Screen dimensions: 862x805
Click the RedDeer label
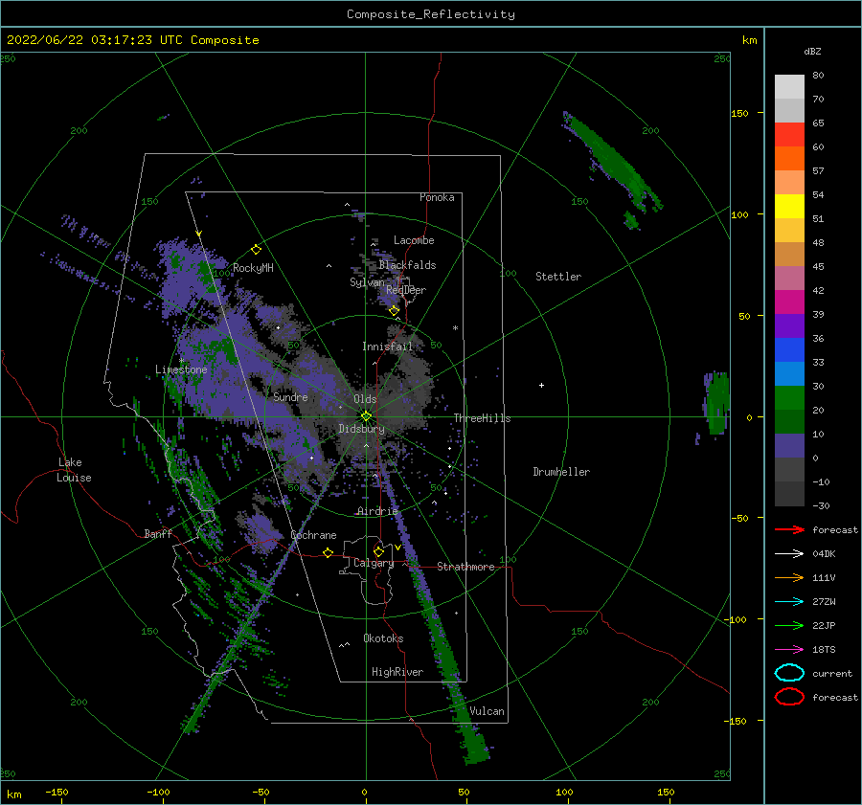click(x=406, y=290)
